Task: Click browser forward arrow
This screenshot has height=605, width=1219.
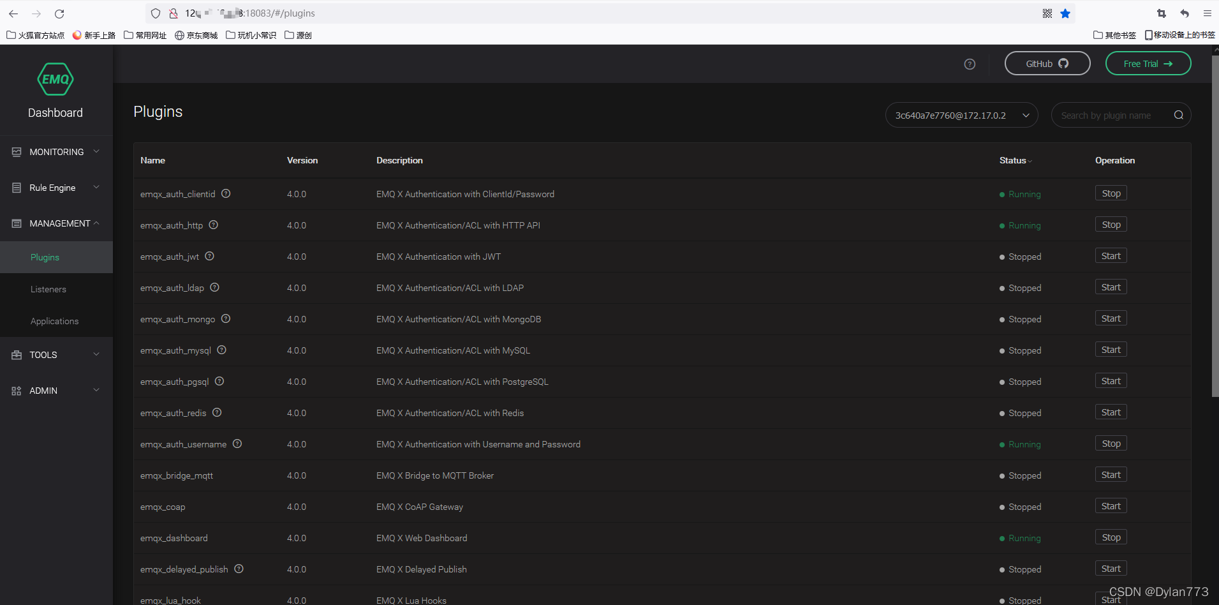Action: pos(36,13)
